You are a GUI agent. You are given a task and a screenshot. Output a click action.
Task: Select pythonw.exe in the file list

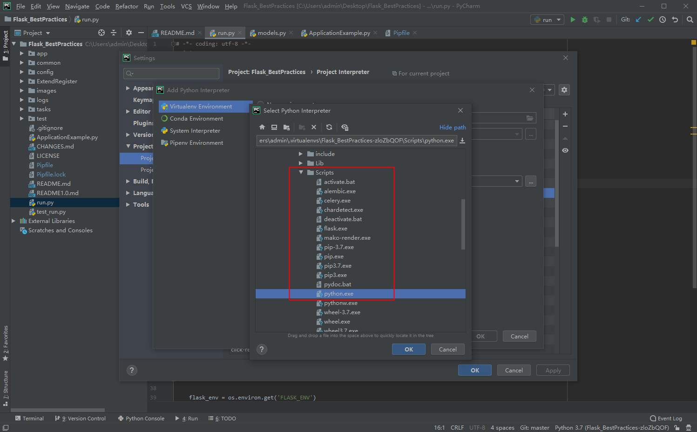point(341,303)
